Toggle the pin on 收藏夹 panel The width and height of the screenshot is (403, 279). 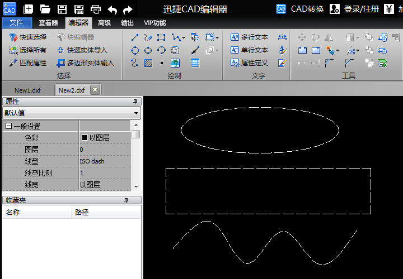[126, 200]
